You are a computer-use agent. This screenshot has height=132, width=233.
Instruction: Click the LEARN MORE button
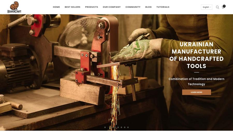pyautogui.click(x=196, y=92)
